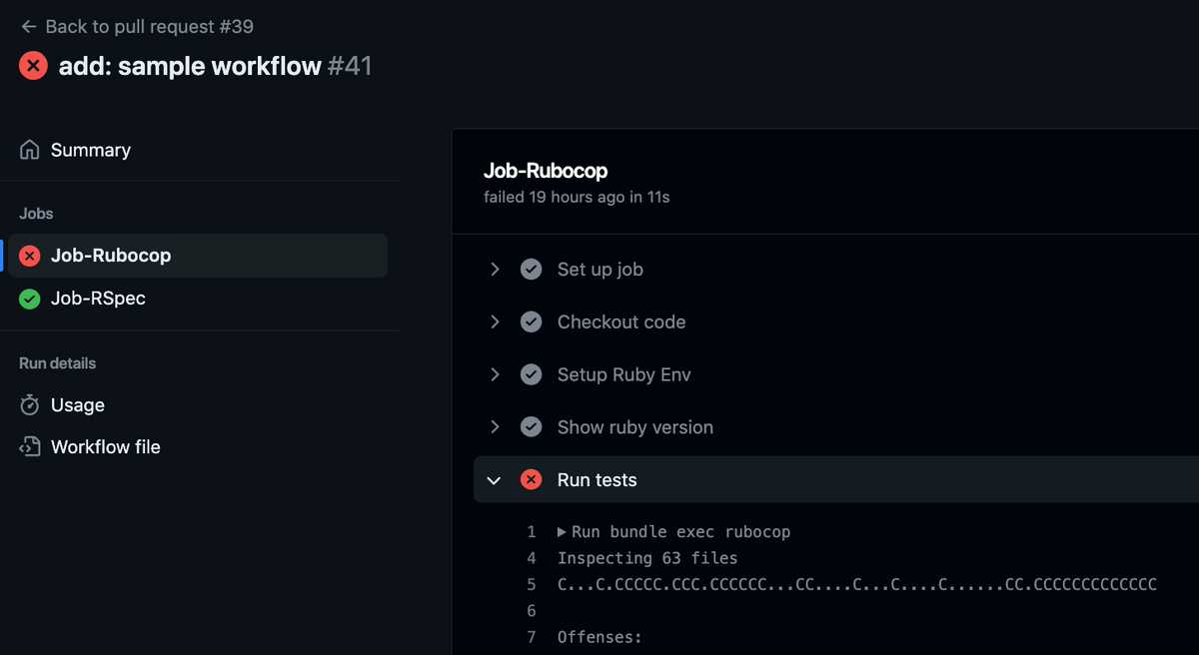Click 'failed 19 hours ago in 11s' status text
The height and width of the screenshot is (655, 1199).
[577, 198]
